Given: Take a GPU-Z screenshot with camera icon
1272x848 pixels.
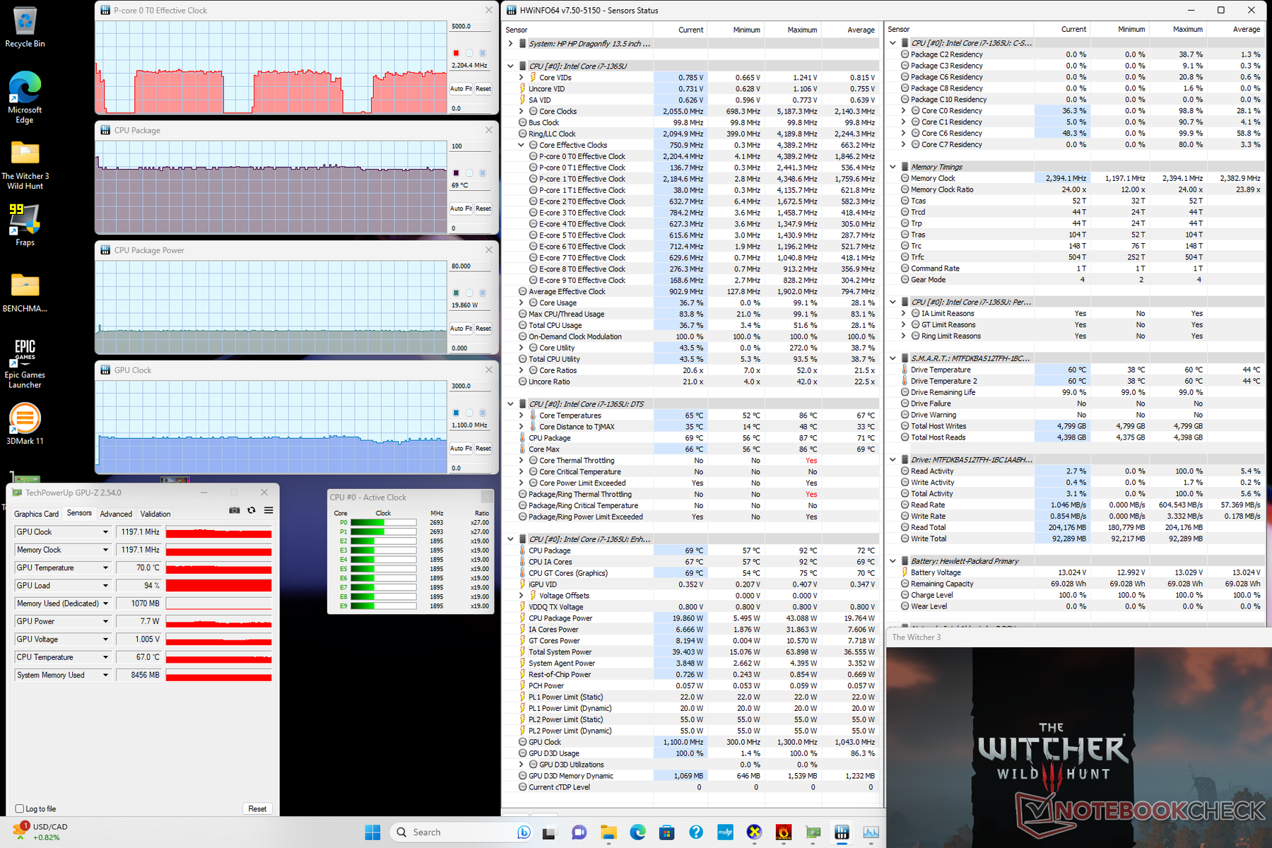Looking at the screenshot, I should tap(235, 510).
